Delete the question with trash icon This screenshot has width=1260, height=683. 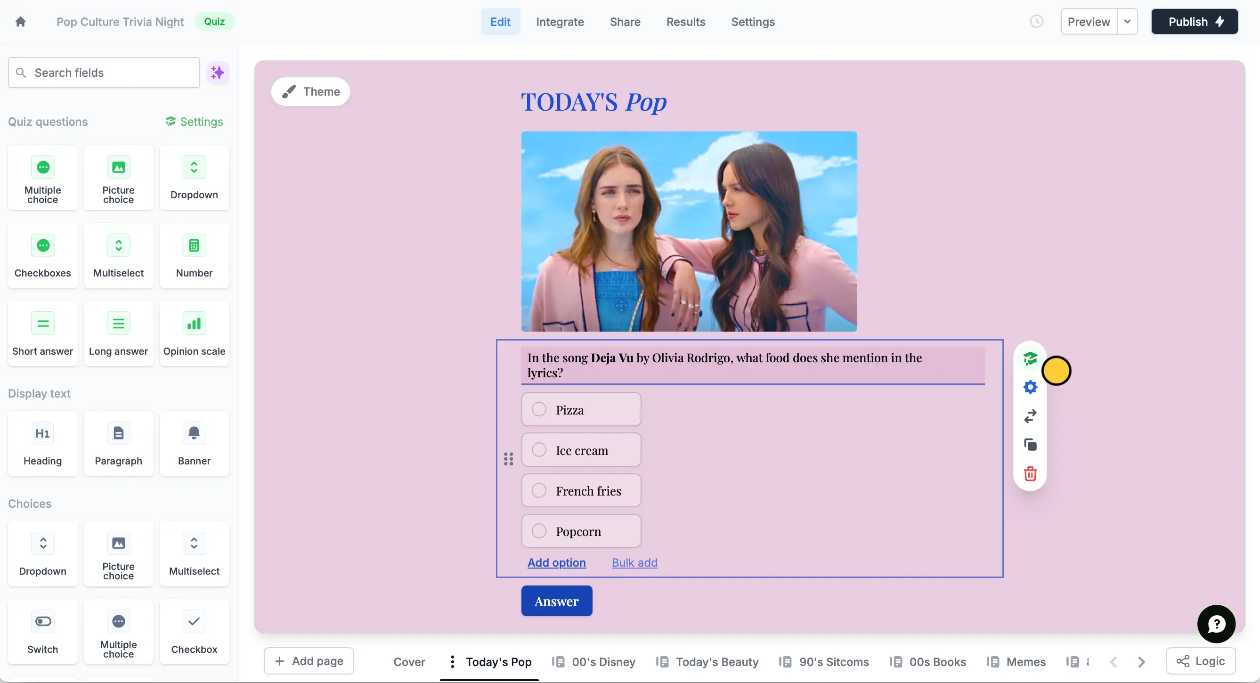pos(1030,473)
